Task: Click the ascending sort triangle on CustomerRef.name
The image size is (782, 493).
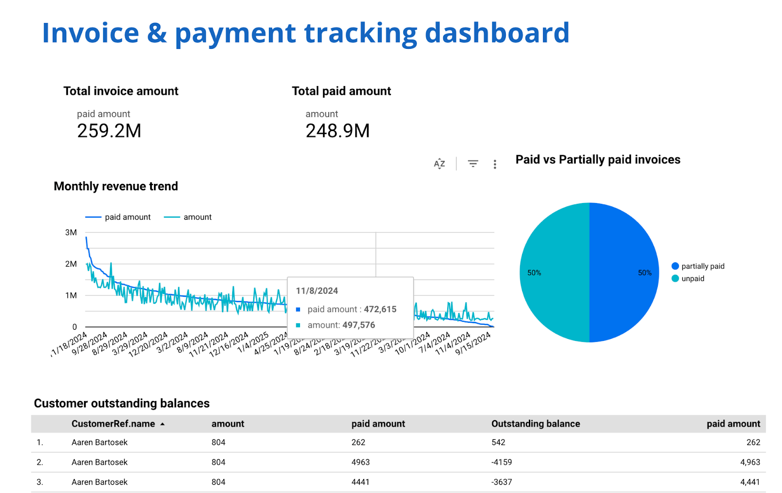Action: pos(163,424)
